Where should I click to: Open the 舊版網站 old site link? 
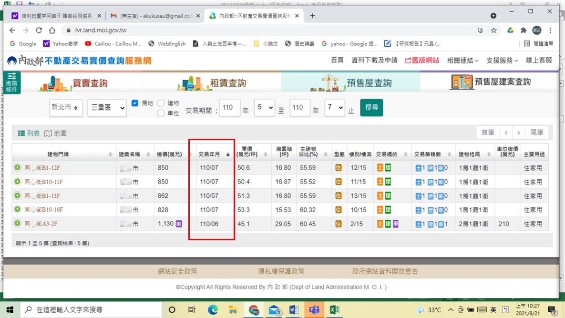(x=421, y=61)
